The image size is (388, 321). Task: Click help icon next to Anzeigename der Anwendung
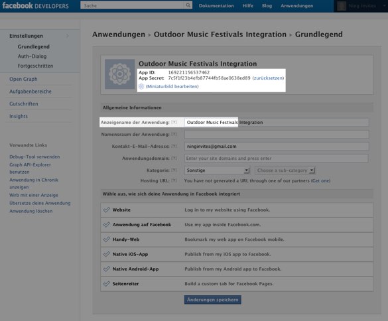174,122
